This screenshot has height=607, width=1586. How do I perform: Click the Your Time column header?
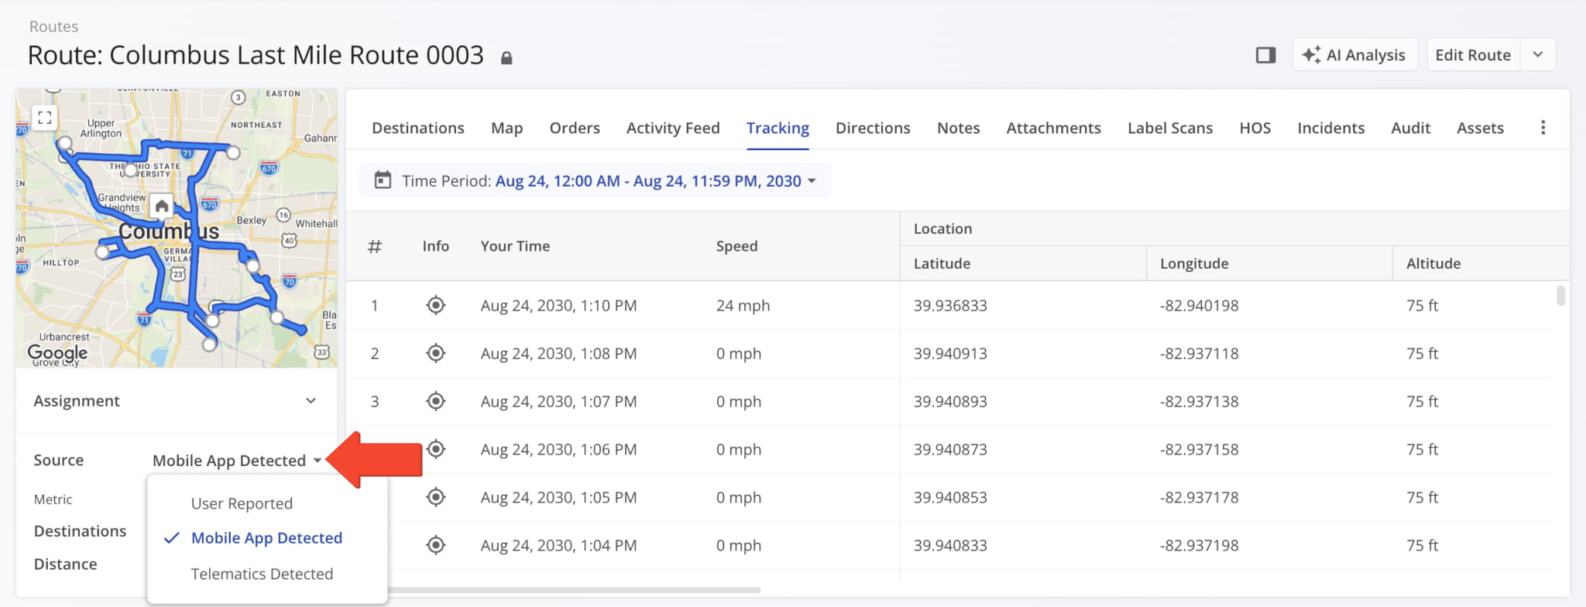pos(515,246)
